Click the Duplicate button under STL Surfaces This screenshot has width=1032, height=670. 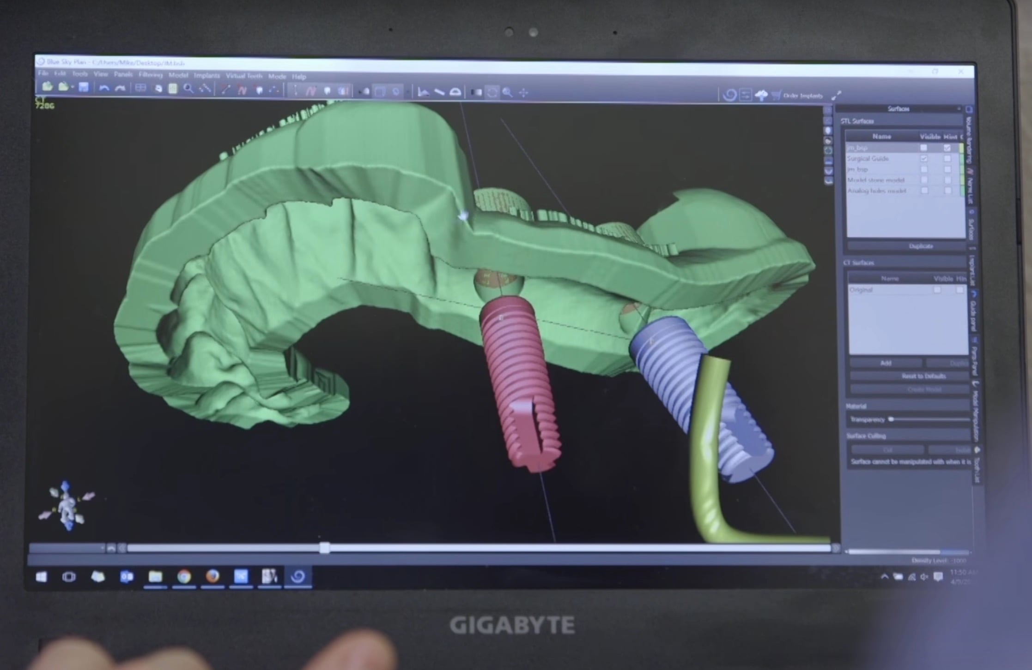pyautogui.click(x=920, y=246)
